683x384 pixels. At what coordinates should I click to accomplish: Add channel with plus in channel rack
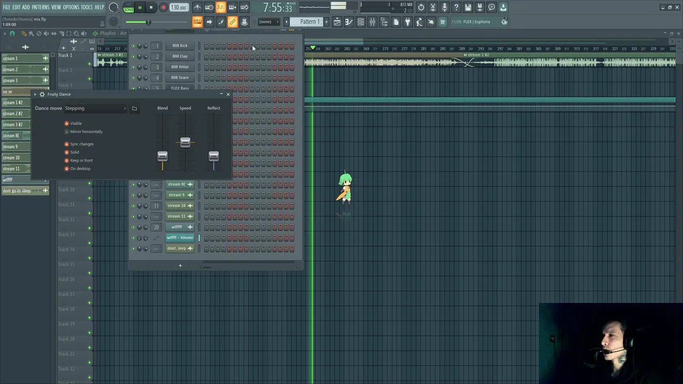[x=180, y=265]
